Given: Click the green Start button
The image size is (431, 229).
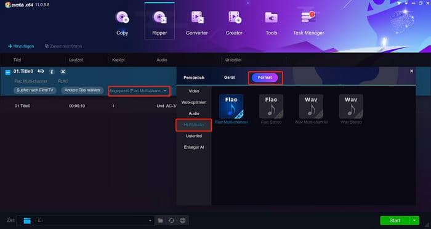Looking at the screenshot, I should [x=395, y=220].
